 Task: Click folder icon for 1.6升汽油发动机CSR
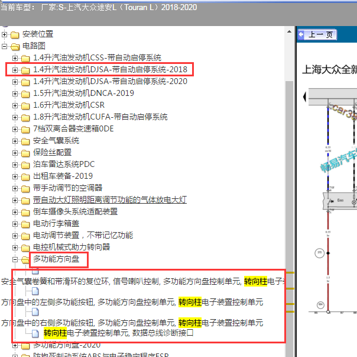(x=25, y=106)
